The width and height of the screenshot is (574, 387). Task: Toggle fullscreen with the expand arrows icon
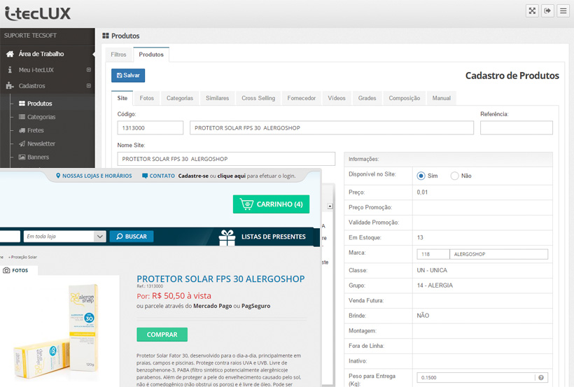coord(532,10)
